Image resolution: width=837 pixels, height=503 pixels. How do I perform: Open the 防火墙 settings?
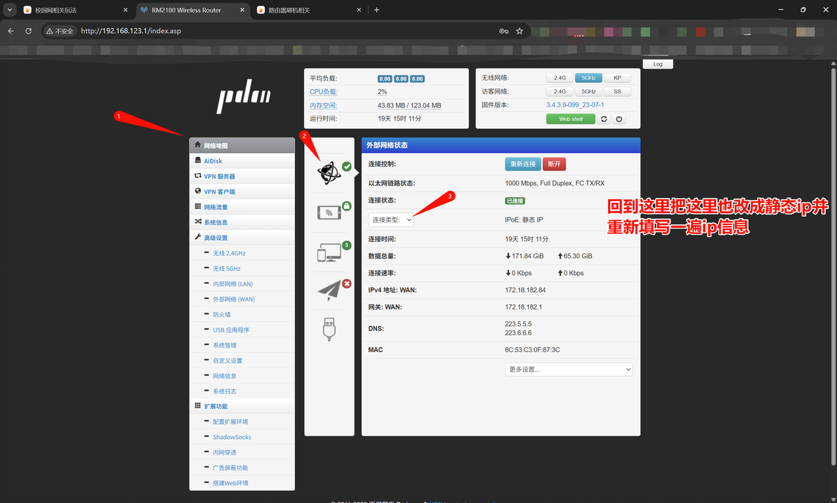[x=221, y=315]
